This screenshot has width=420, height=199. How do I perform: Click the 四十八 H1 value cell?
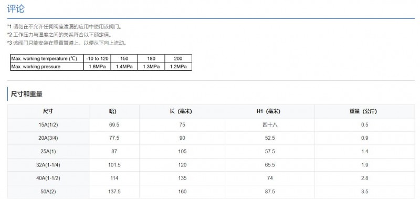[x=270, y=125]
